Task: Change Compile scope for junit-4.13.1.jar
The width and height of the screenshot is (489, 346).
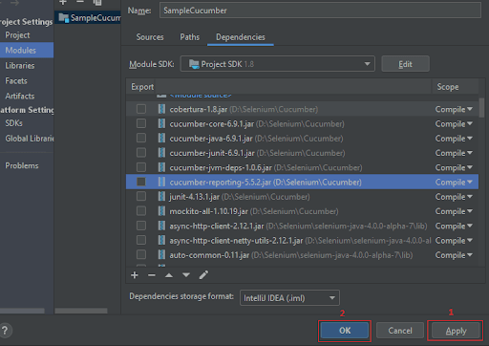Action: [x=454, y=197]
